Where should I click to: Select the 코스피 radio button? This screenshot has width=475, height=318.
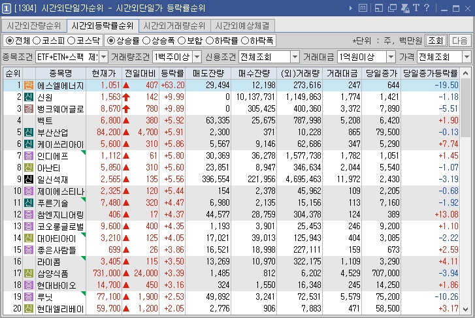37,40
